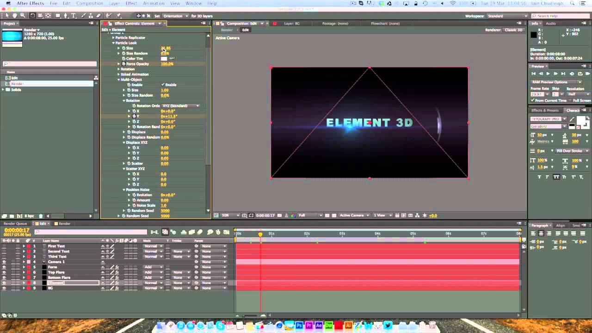Open Rotation Order XYZ dropdown
Image resolution: width=592 pixels, height=333 pixels.
pos(181,106)
